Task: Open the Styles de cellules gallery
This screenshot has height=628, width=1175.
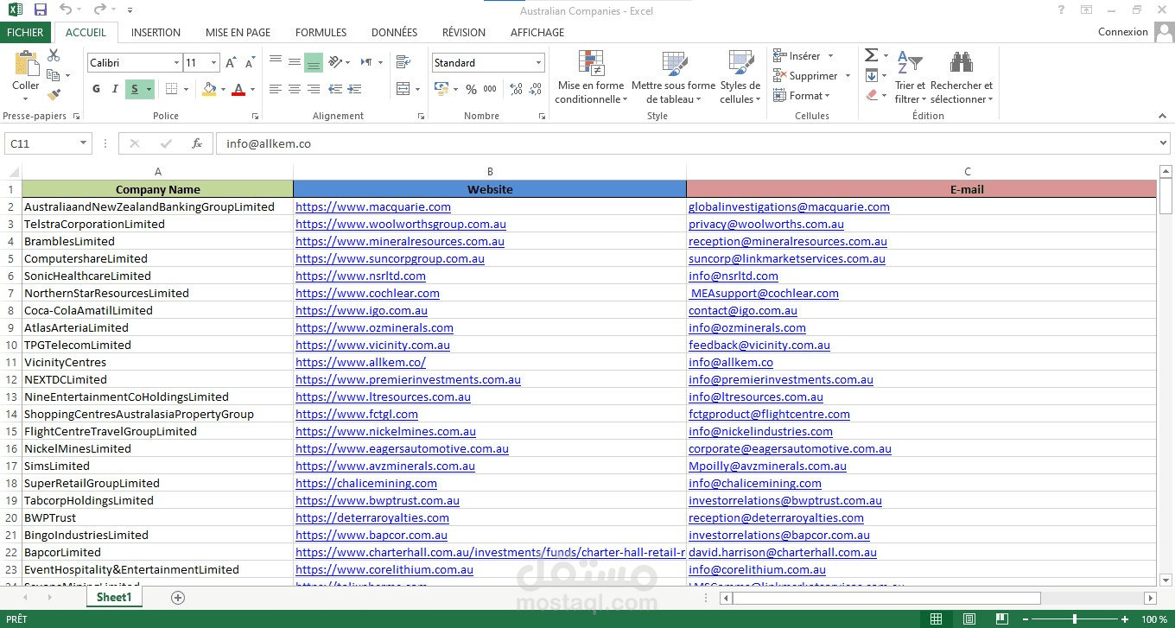Action: pos(740,78)
